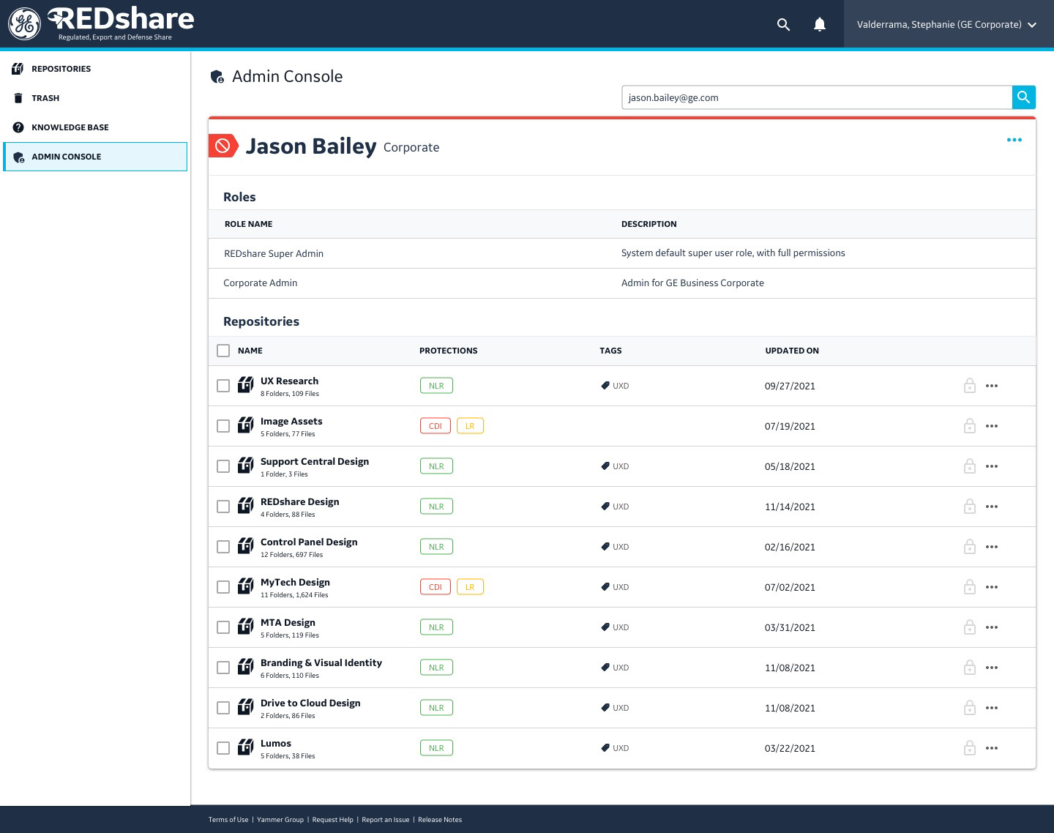This screenshot has height=833, width=1054.
Task: Expand the Valderrama, Stephanie user menu
Action: coord(948,24)
